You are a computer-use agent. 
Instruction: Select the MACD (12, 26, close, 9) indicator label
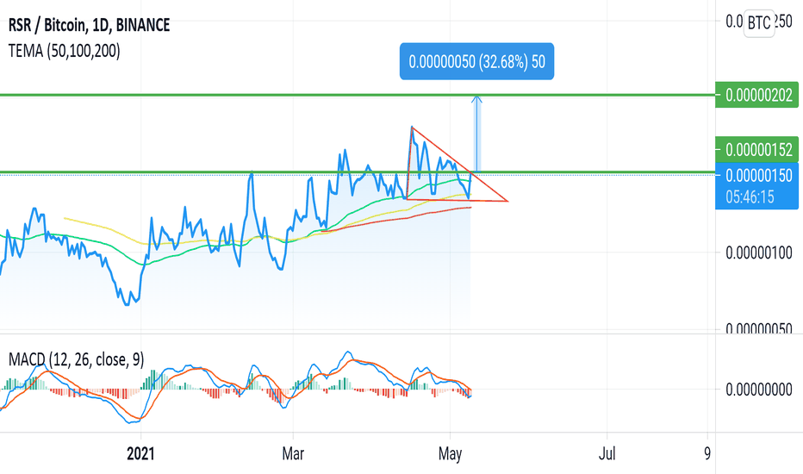77,359
